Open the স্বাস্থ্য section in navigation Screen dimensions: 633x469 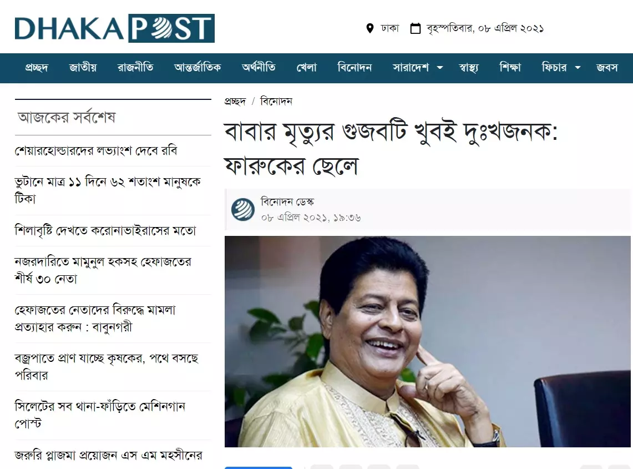tap(469, 68)
